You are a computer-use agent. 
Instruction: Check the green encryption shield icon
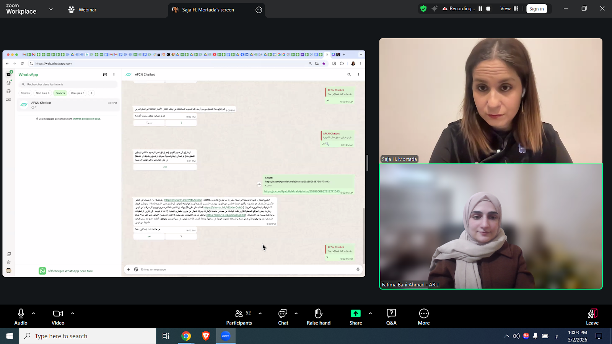click(423, 9)
